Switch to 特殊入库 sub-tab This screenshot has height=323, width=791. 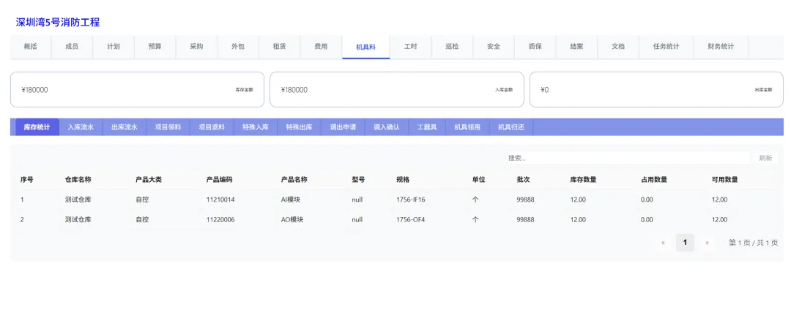256,127
